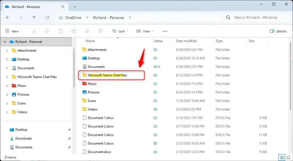This screenshot has width=293, height=161.
Task: Click the Delete trash can icon
Action: 100,31
